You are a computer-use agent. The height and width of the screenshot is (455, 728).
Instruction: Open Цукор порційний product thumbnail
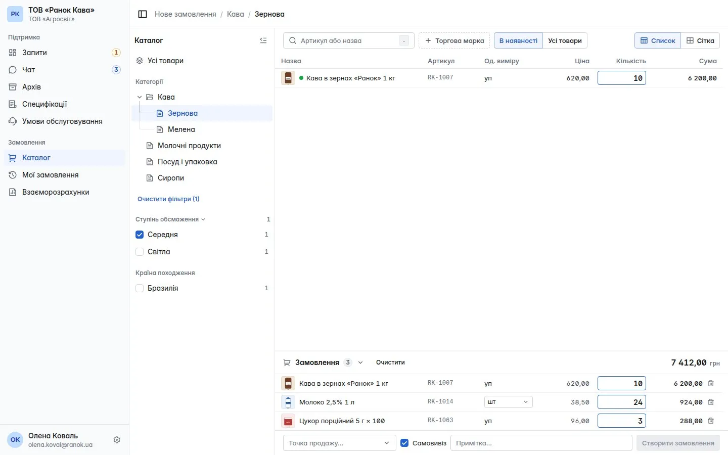click(x=288, y=421)
